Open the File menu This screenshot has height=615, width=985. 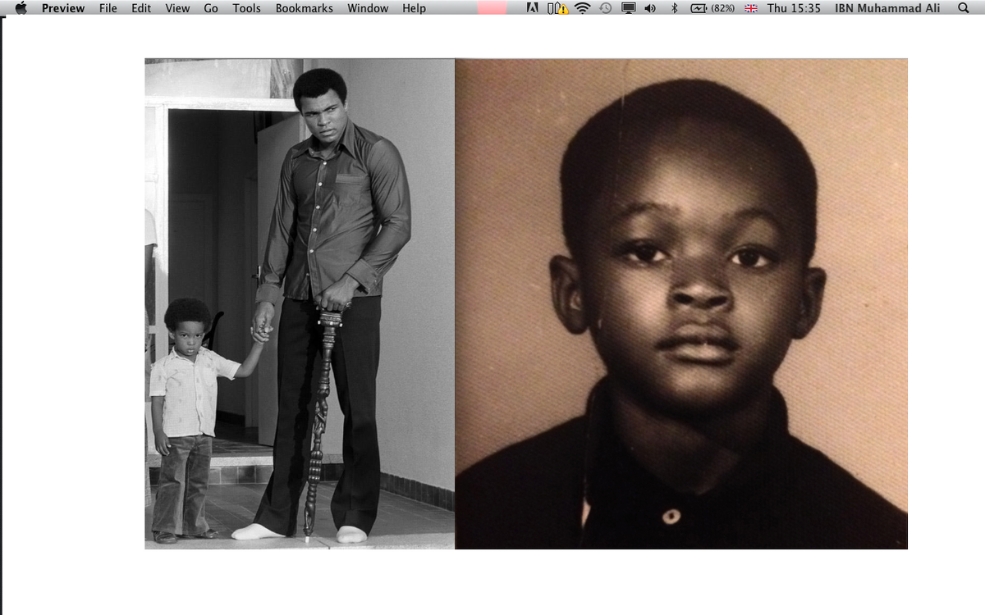[x=108, y=8]
